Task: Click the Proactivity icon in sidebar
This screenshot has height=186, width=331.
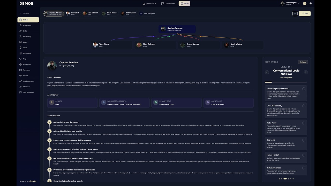Action: (20, 64)
